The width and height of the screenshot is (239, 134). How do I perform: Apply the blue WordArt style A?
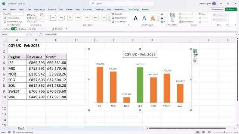(x=144, y=18)
